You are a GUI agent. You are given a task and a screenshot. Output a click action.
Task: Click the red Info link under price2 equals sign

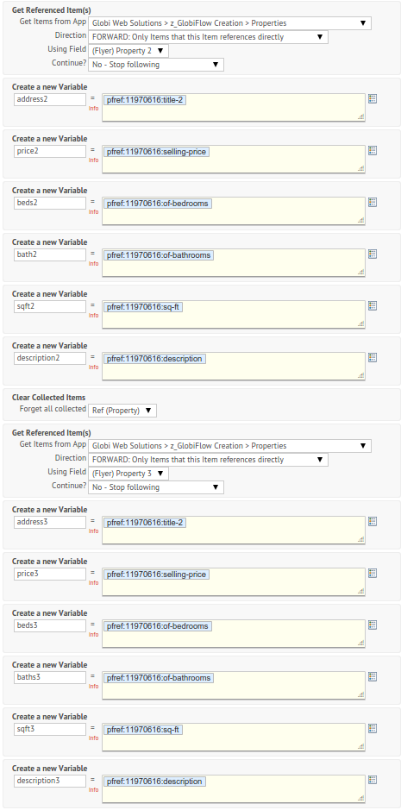(x=93, y=160)
